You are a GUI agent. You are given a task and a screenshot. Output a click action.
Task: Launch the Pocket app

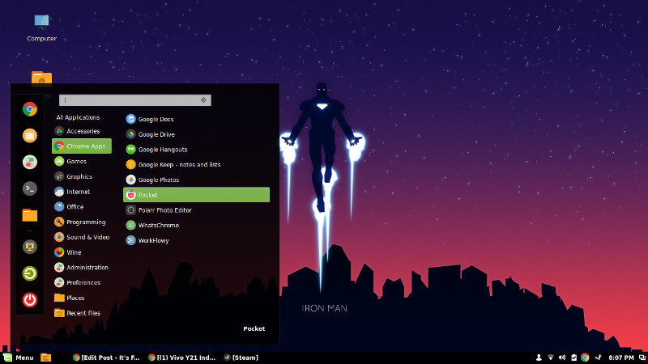pyautogui.click(x=196, y=195)
